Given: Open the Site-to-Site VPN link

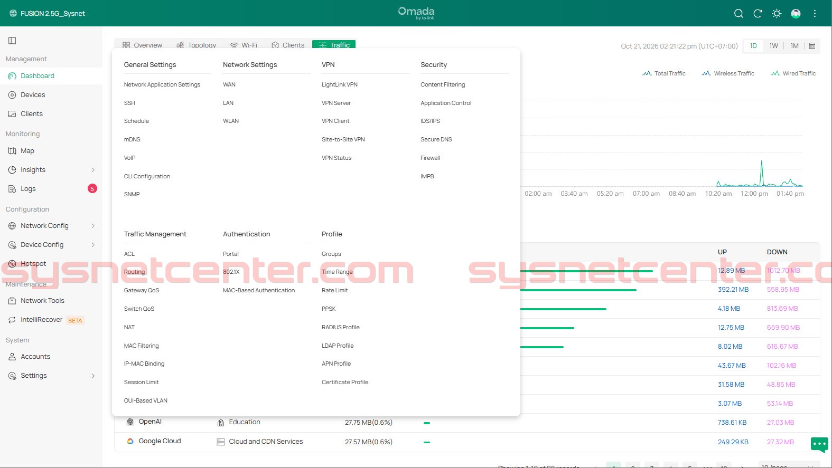Looking at the screenshot, I should pos(343,139).
